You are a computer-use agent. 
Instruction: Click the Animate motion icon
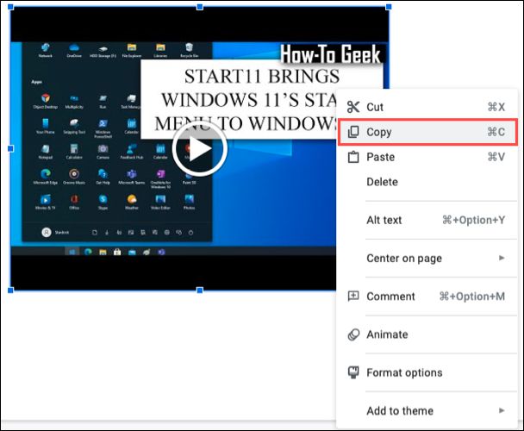(353, 334)
